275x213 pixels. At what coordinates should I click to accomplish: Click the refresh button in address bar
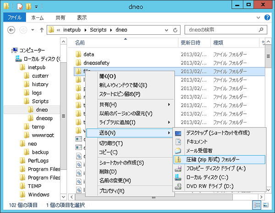(x=176, y=31)
